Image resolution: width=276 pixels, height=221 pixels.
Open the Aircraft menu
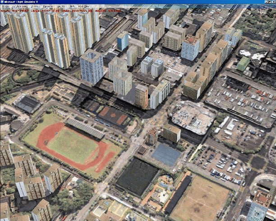18,7
